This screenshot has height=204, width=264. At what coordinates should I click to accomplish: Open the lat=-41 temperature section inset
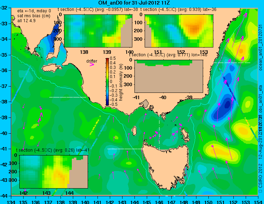click(54, 172)
